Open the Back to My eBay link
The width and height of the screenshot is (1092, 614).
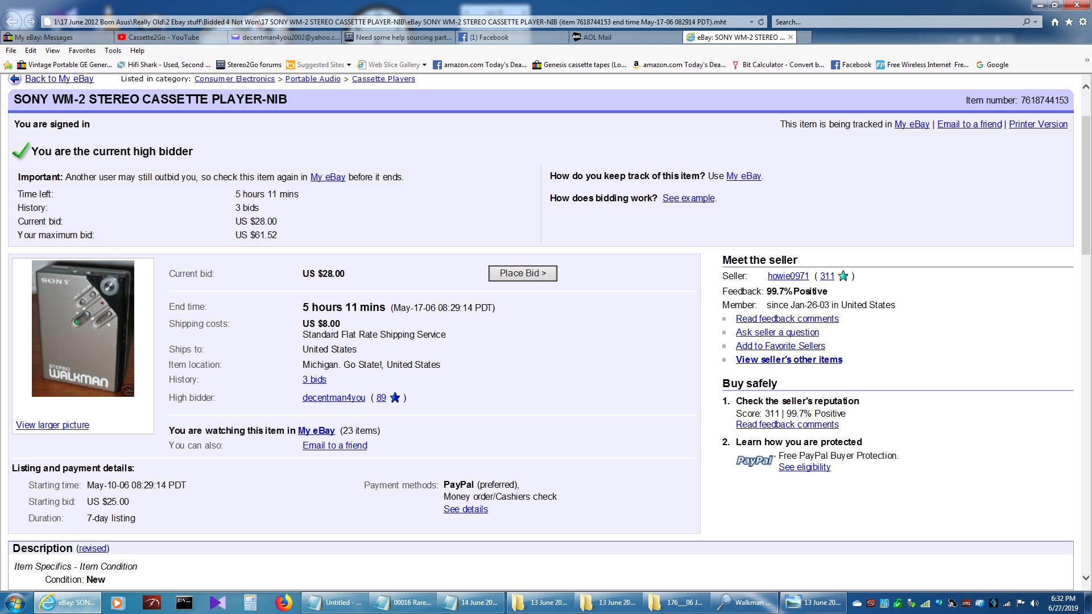[x=59, y=78]
